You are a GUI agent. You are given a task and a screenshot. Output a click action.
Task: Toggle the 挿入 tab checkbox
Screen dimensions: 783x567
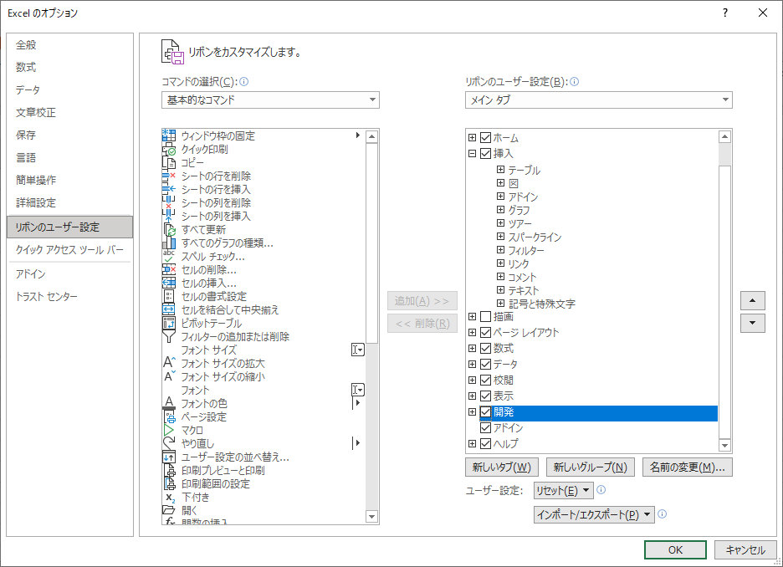tap(485, 153)
